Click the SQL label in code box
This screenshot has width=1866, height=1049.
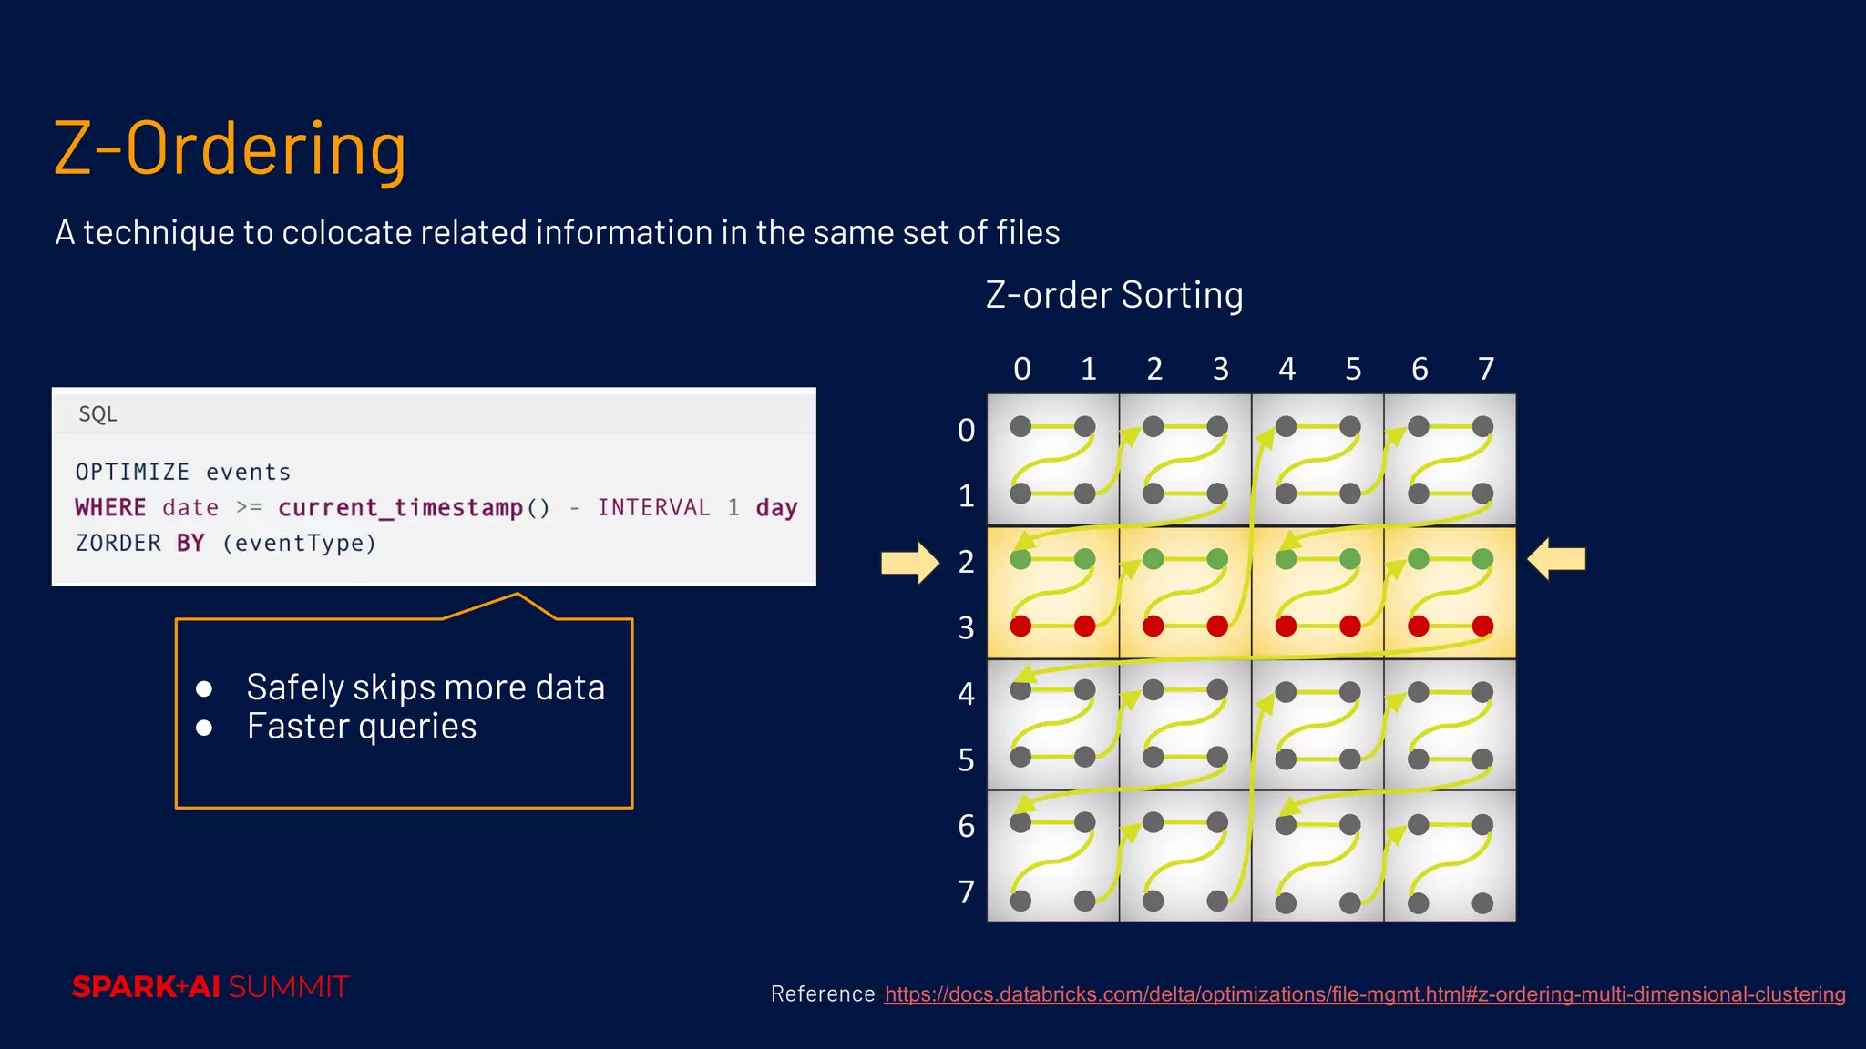pos(97,414)
